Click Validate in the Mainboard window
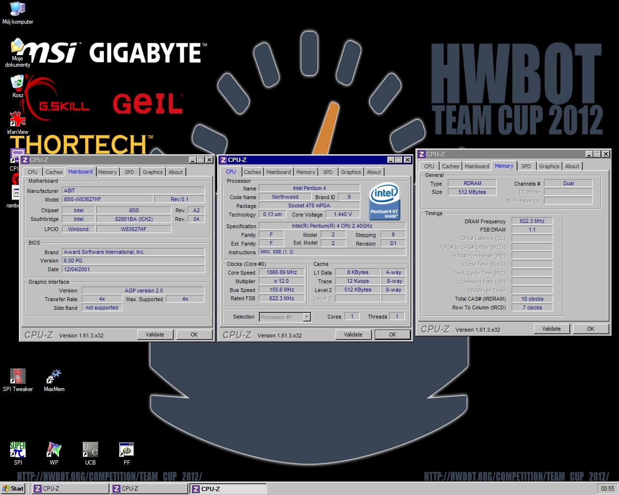The width and height of the screenshot is (619, 495). pos(155,335)
